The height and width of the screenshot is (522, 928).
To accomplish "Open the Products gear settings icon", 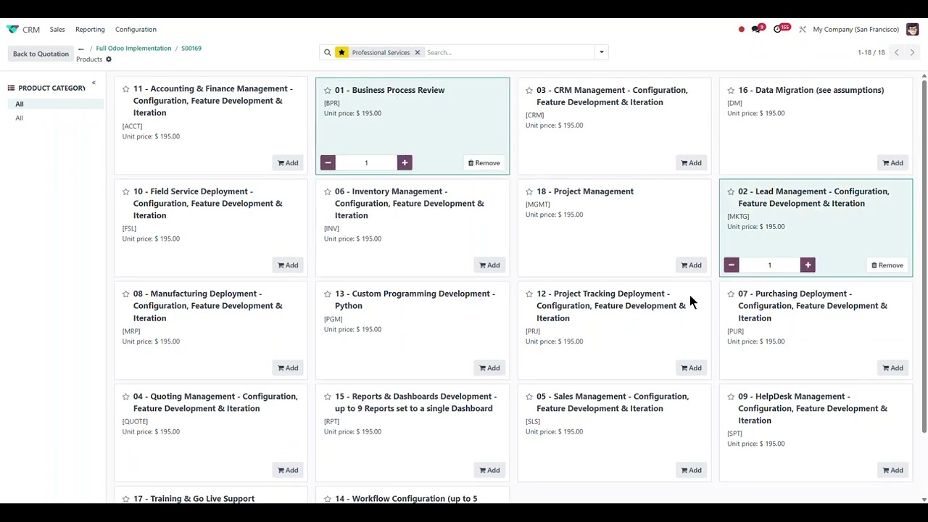I will point(109,59).
